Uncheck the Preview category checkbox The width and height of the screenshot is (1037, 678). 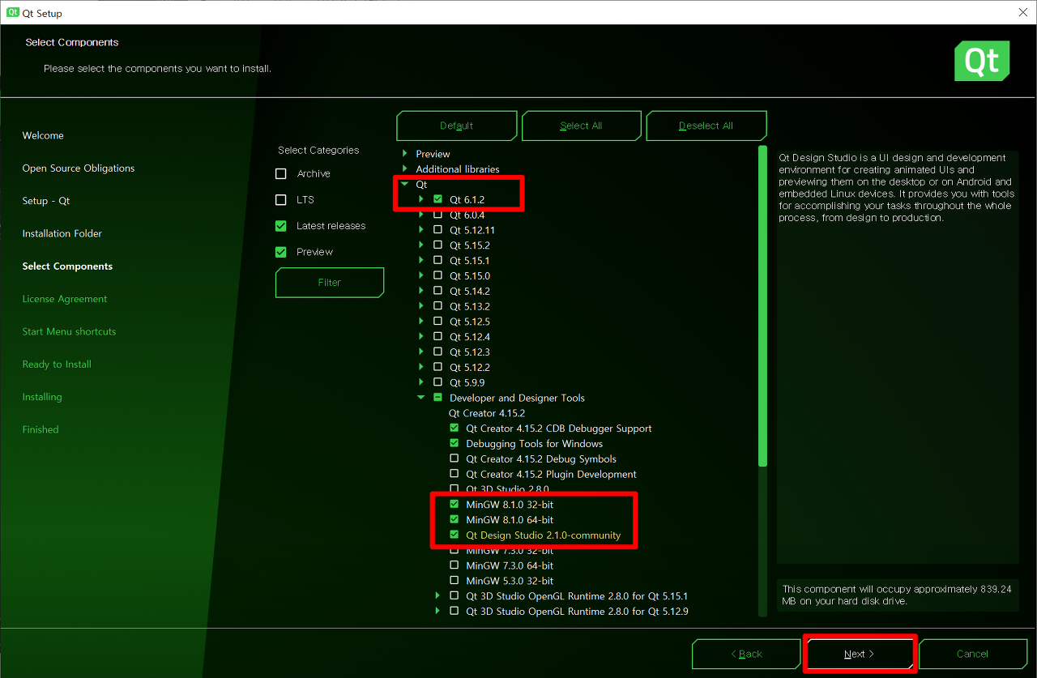tap(281, 252)
